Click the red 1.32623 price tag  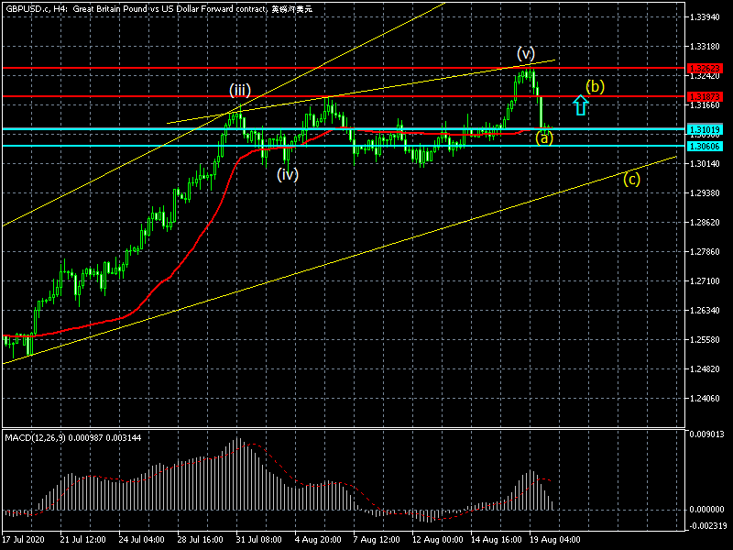click(x=706, y=69)
